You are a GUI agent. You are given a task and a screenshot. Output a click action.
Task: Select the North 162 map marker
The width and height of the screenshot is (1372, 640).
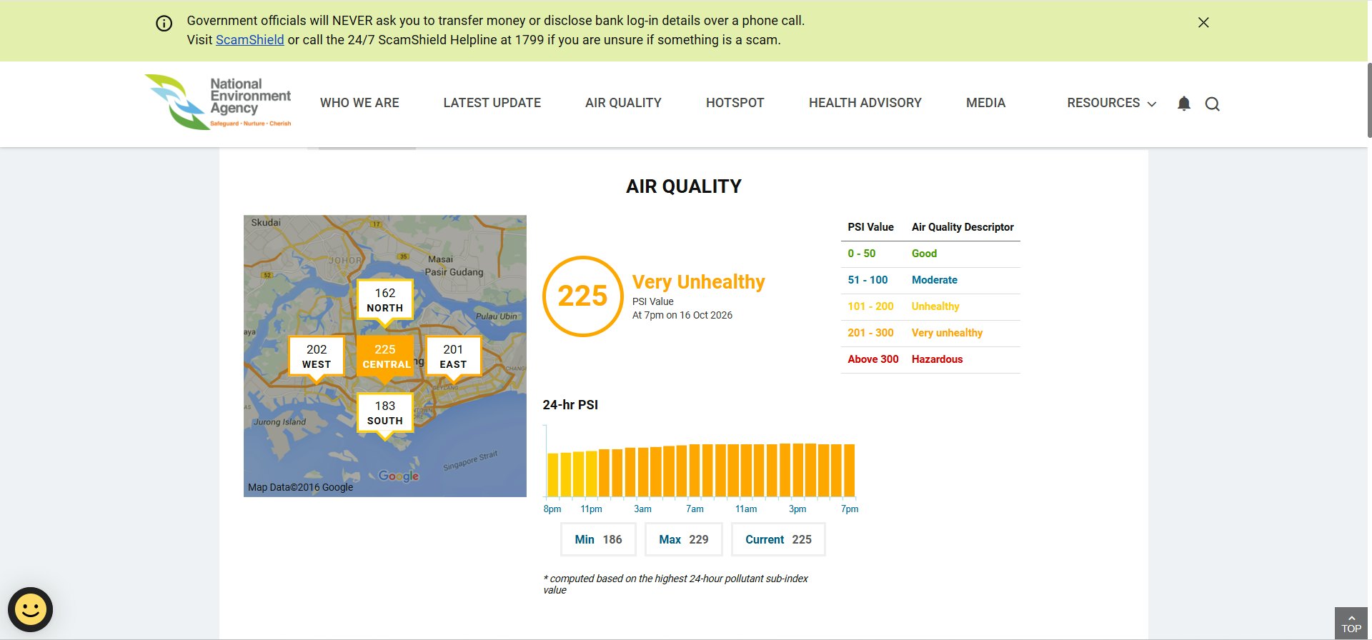(x=385, y=301)
